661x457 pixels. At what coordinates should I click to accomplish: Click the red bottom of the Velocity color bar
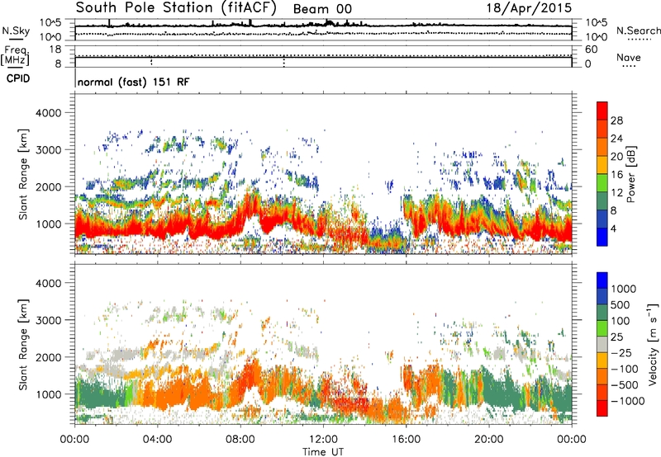pyautogui.click(x=602, y=408)
